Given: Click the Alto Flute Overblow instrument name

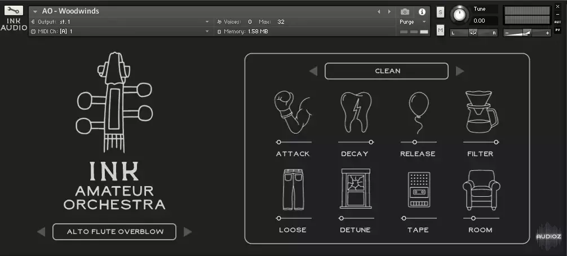Looking at the screenshot, I should [x=114, y=232].
